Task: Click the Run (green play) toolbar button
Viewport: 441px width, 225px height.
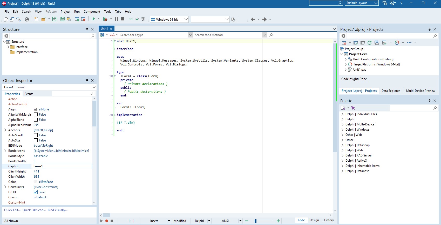Action: [x=94, y=19]
